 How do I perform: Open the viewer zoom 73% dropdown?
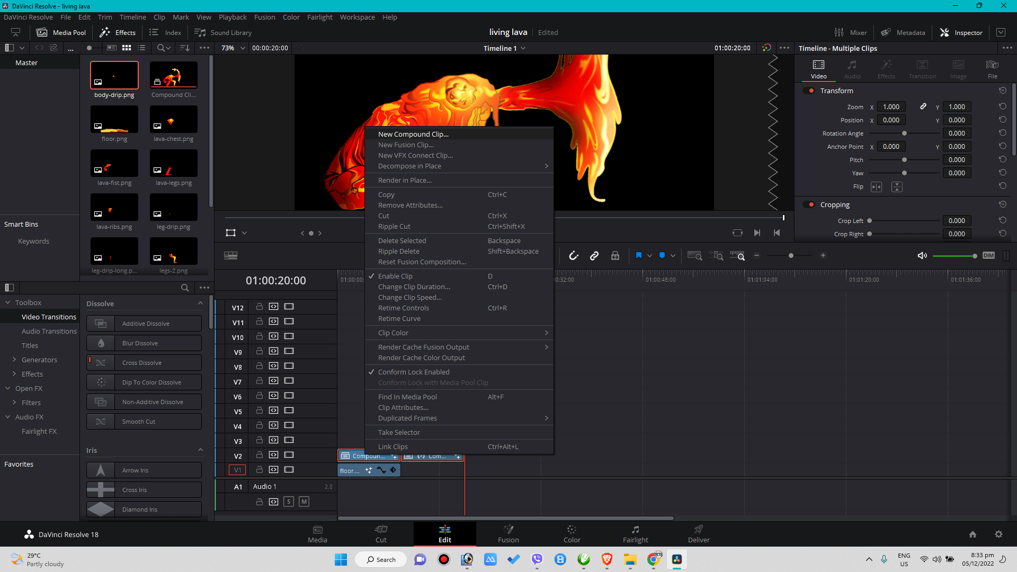point(234,48)
